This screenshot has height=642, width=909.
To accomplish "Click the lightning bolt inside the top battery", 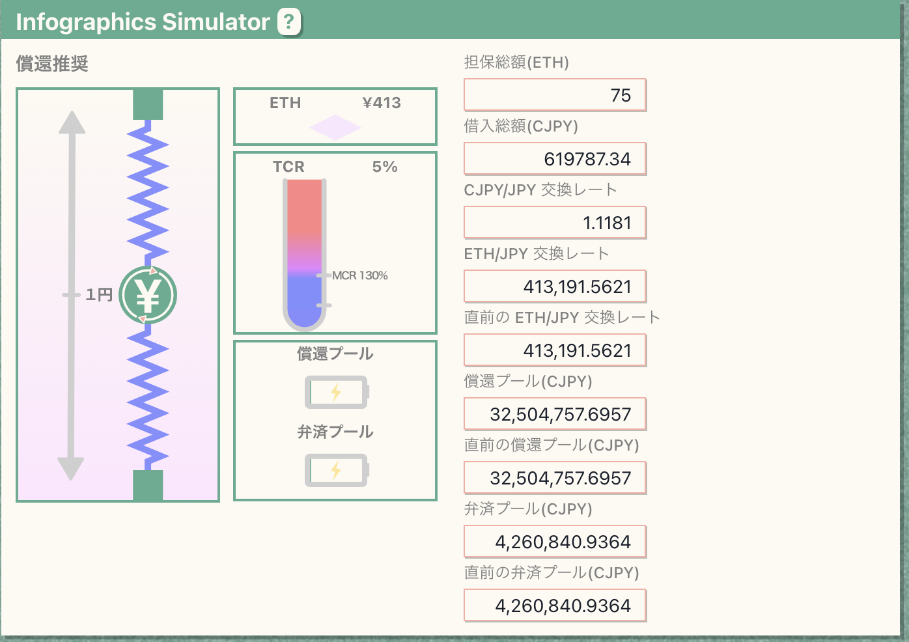I will pyautogui.click(x=335, y=392).
